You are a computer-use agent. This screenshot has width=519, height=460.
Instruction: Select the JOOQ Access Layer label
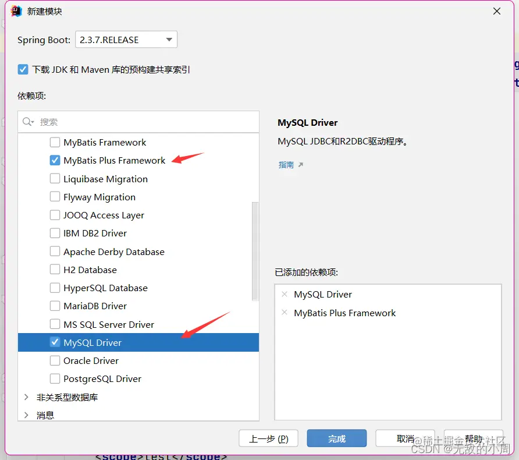click(104, 215)
